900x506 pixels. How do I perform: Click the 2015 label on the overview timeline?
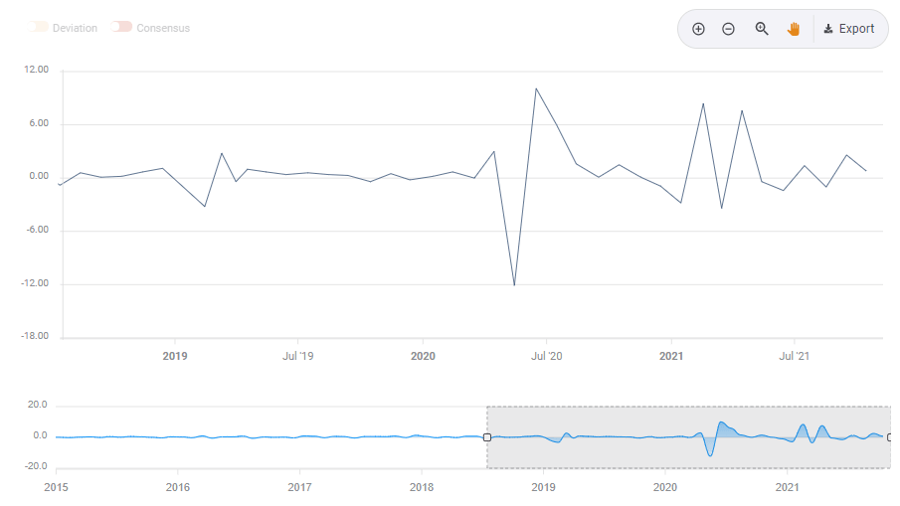click(x=57, y=487)
